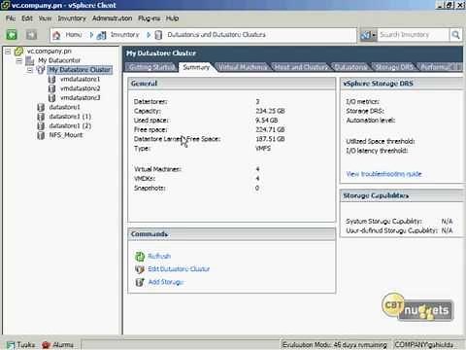Click the red Alarms icon in status bar
The height and width of the screenshot is (350, 466).
(x=46, y=345)
